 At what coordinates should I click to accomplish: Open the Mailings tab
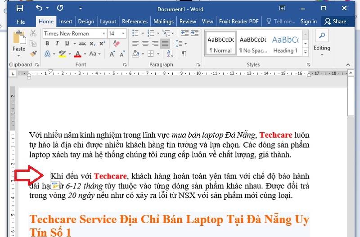163,22
